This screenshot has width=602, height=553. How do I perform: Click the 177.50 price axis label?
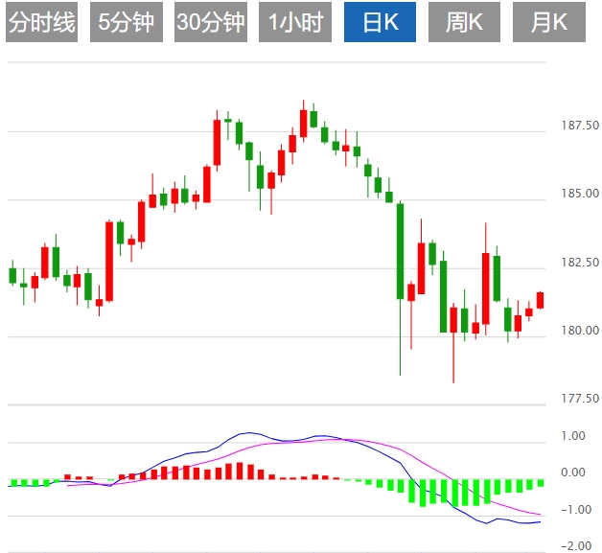click(580, 399)
